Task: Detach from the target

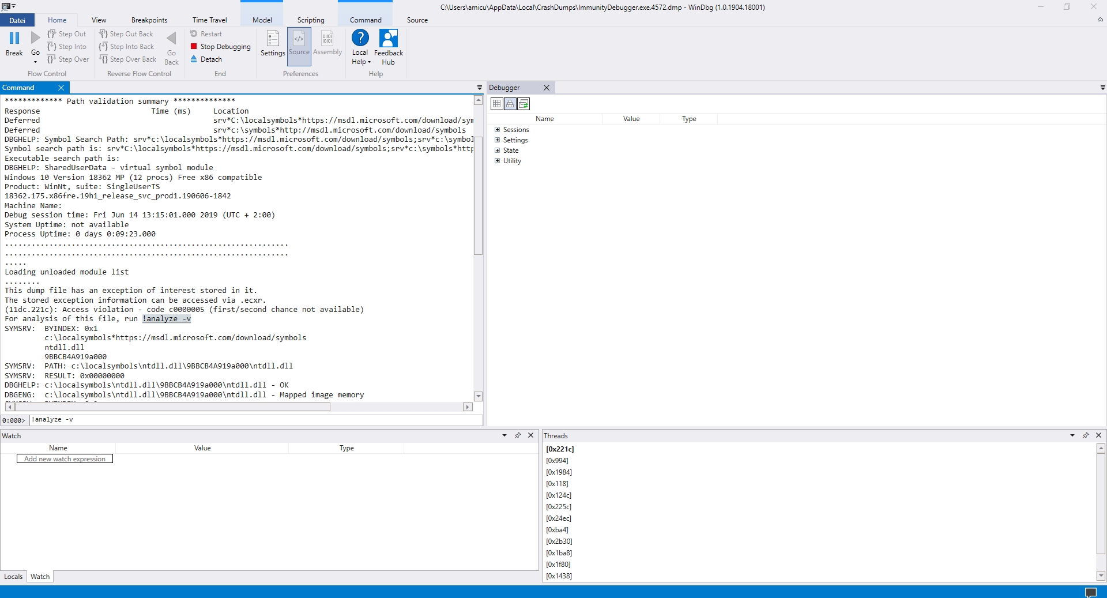Action: (x=206, y=59)
